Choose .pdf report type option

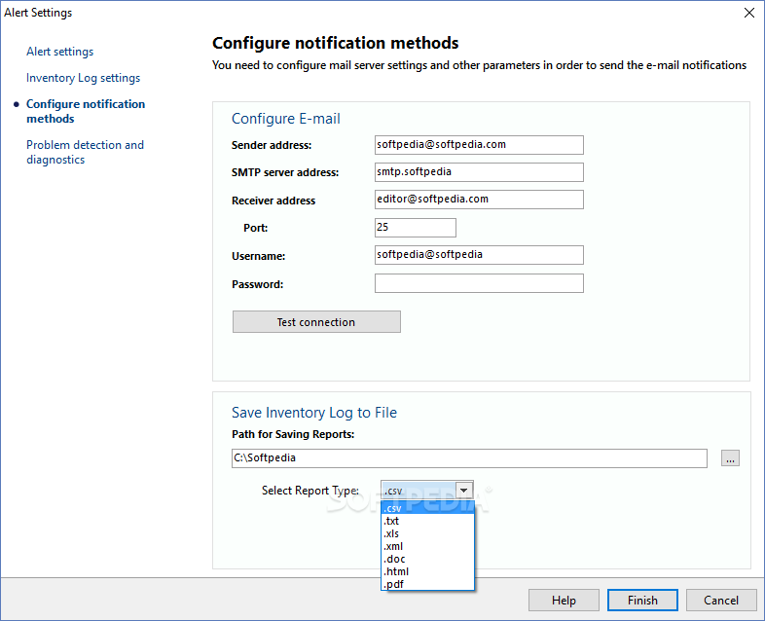click(x=393, y=584)
